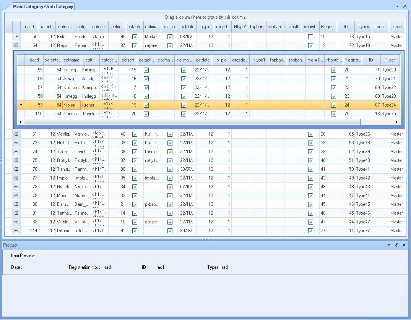This screenshot has width=411, height=320.
Task: Close the Product panel
Action: tap(404, 245)
